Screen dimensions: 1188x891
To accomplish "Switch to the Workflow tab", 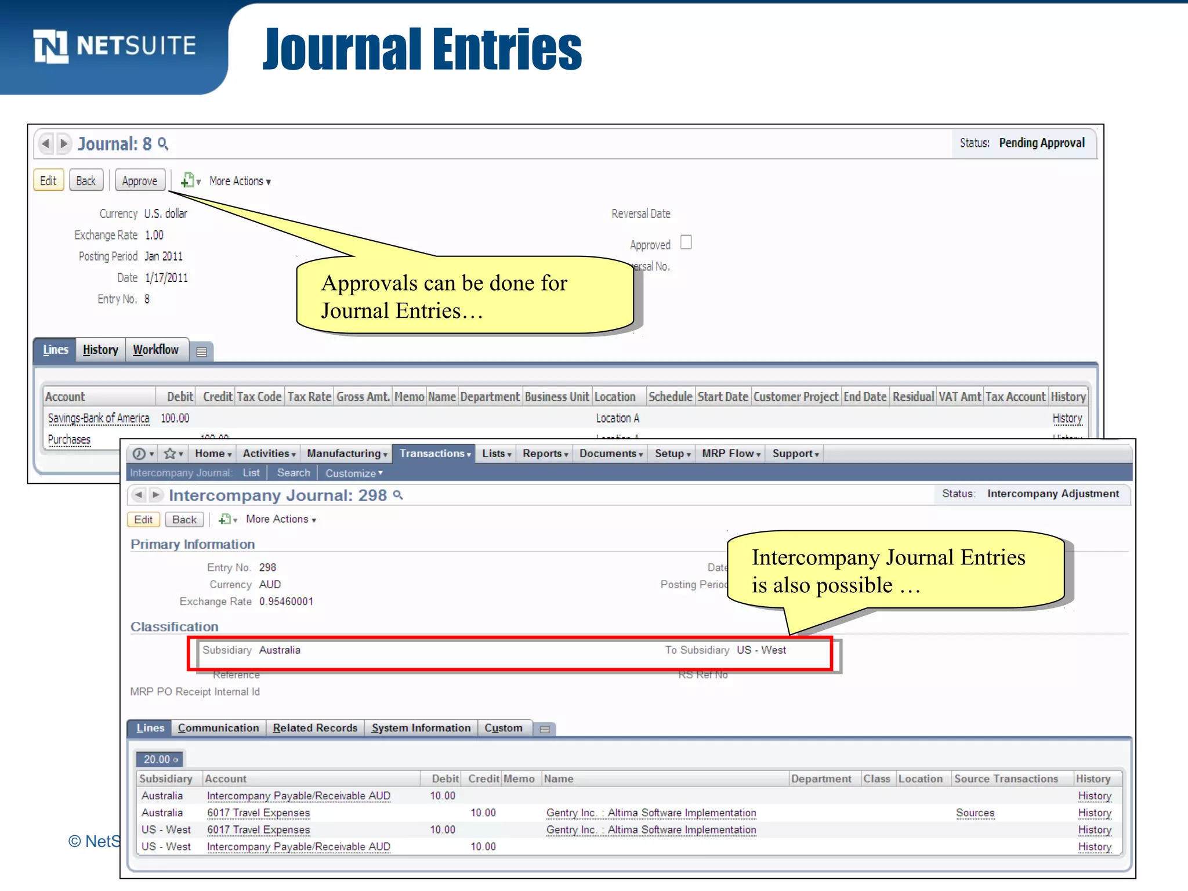I will point(156,350).
